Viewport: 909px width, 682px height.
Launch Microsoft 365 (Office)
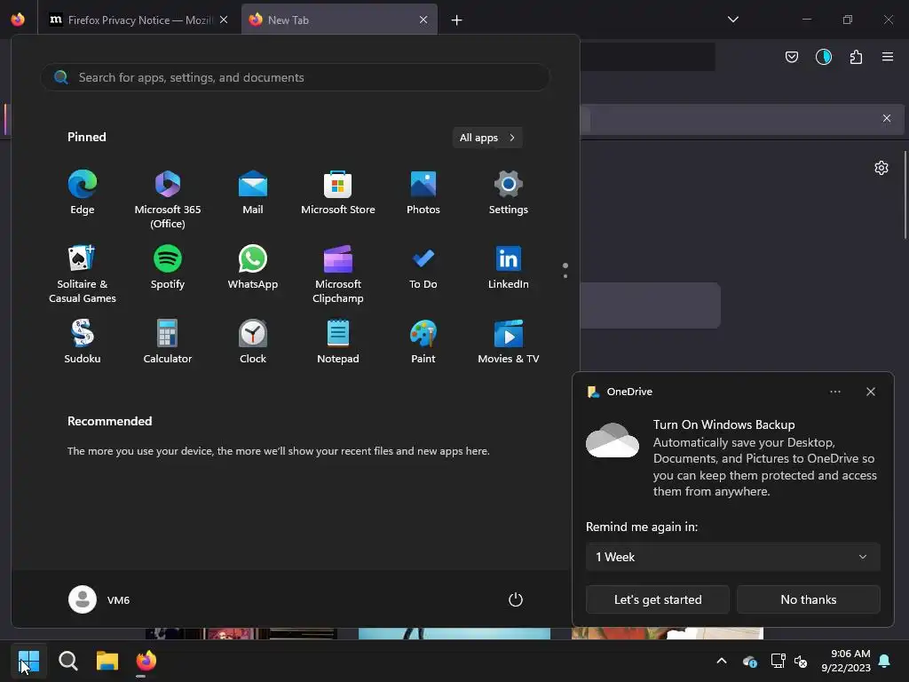[168, 200]
